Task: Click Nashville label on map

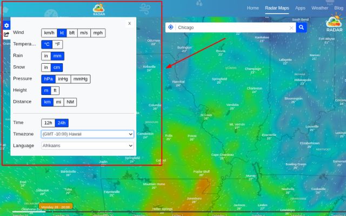Action: [288, 189]
